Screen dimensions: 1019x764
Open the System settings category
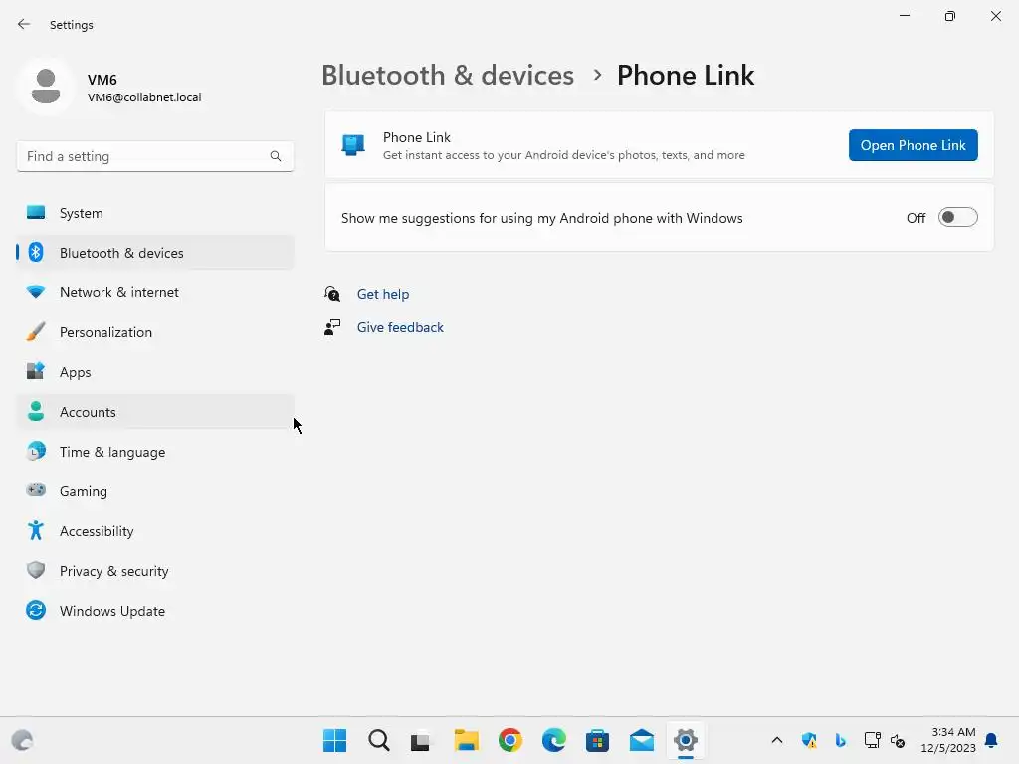click(155, 213)
